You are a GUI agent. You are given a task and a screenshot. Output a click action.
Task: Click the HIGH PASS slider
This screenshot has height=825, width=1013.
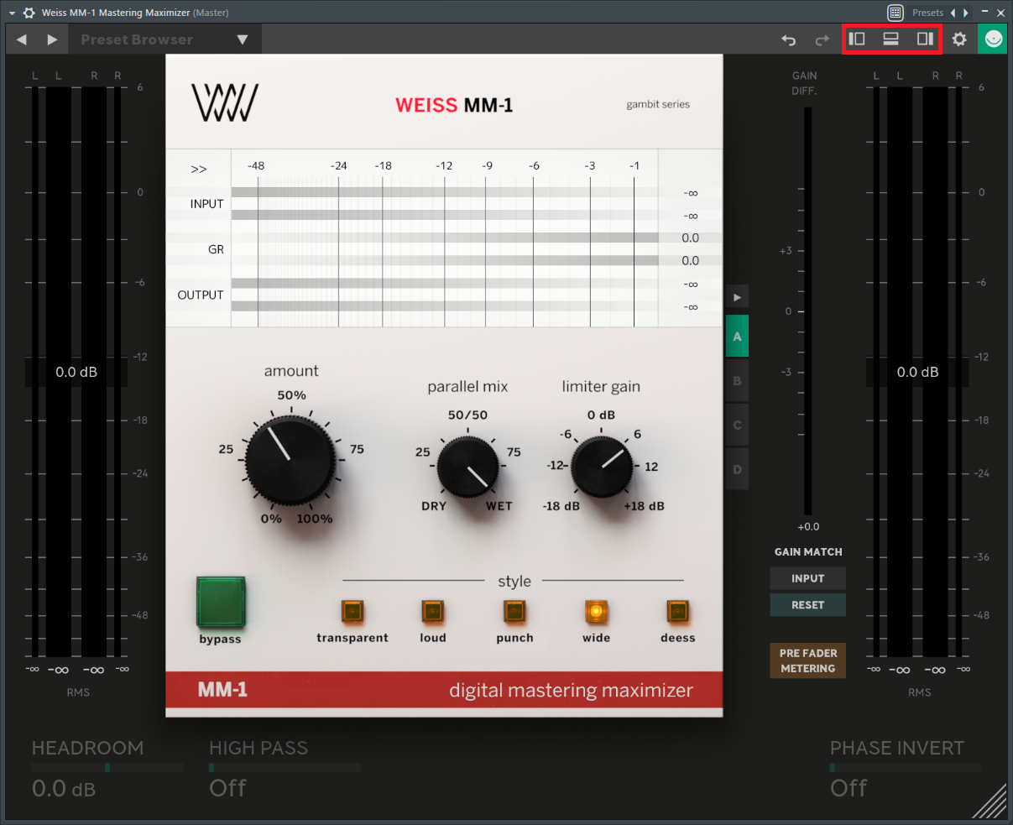pyautogui.click(x=285, y=767)
